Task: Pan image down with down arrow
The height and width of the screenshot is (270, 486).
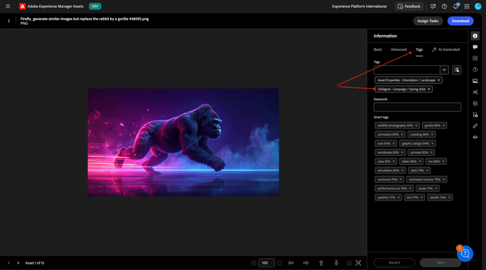Action: pos(336,263)
